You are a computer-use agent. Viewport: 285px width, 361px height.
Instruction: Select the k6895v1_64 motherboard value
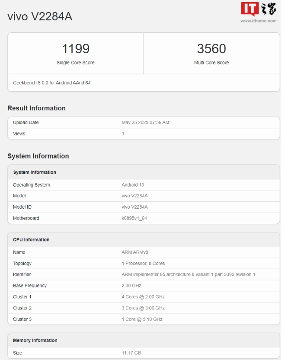pos(134,218)
